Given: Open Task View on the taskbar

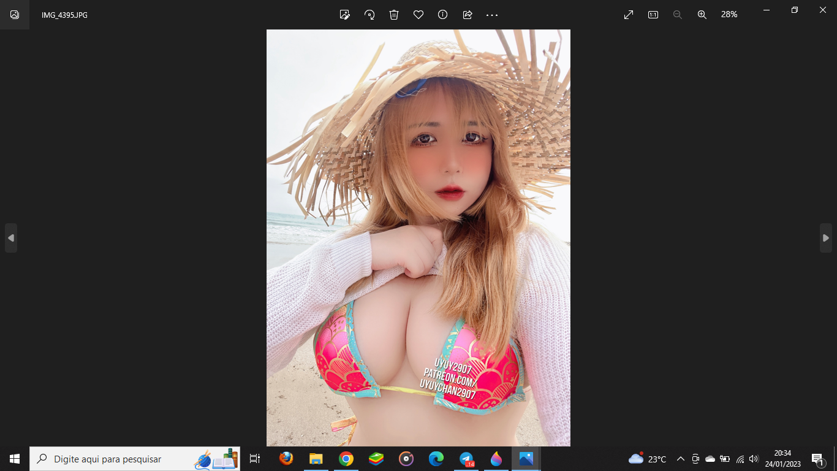Looking at the screenshot, I should coord(255,459).
